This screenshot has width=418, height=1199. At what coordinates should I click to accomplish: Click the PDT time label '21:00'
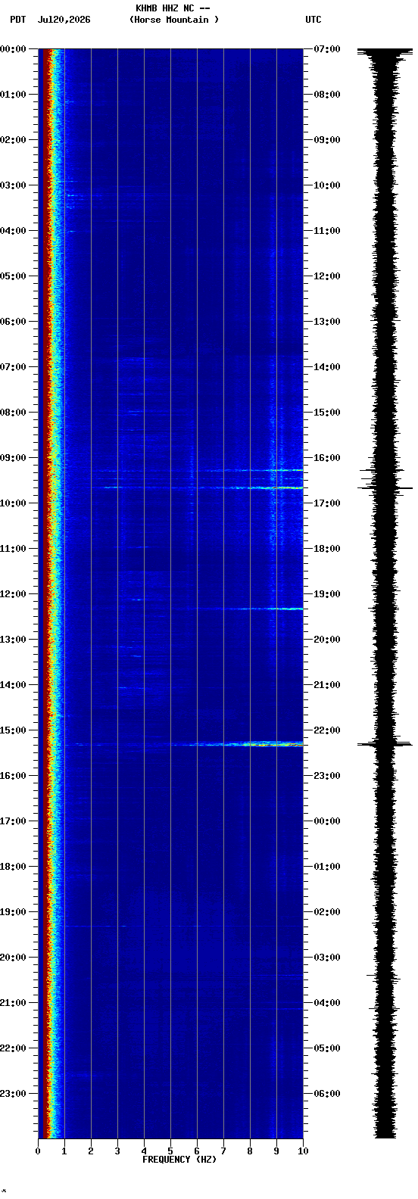coord(13,1003)
